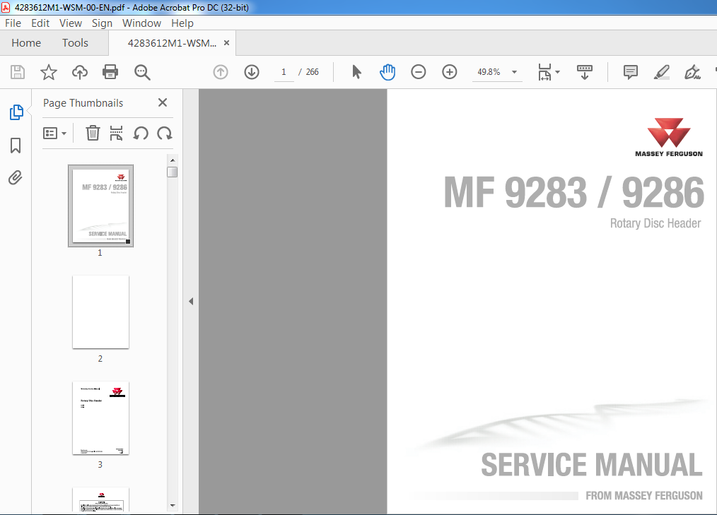
Task: Click the zoom out minus icon
Action: coord(419,72)
